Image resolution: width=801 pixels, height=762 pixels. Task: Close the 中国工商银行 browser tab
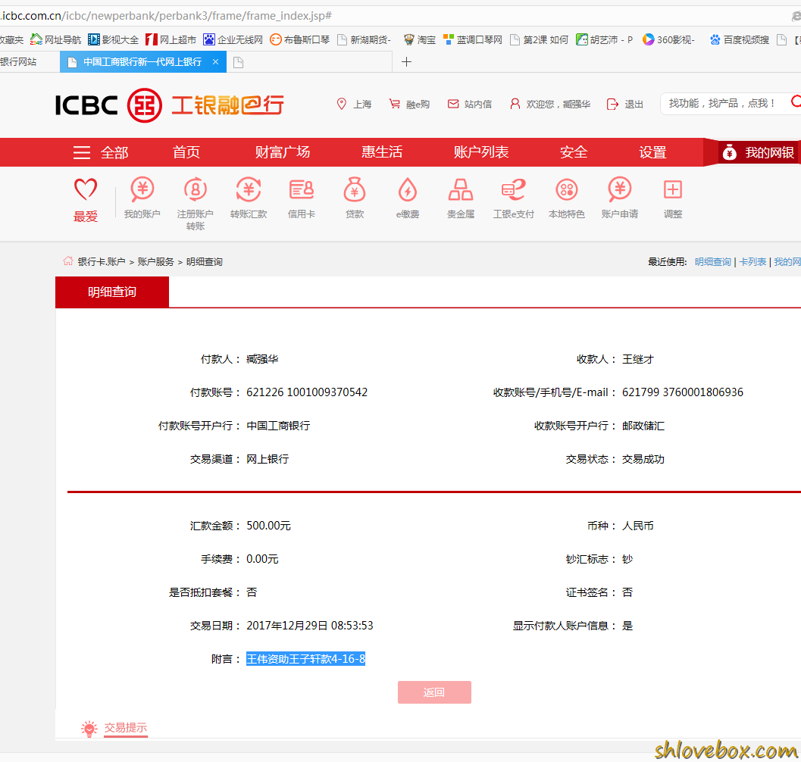point(215,62)
